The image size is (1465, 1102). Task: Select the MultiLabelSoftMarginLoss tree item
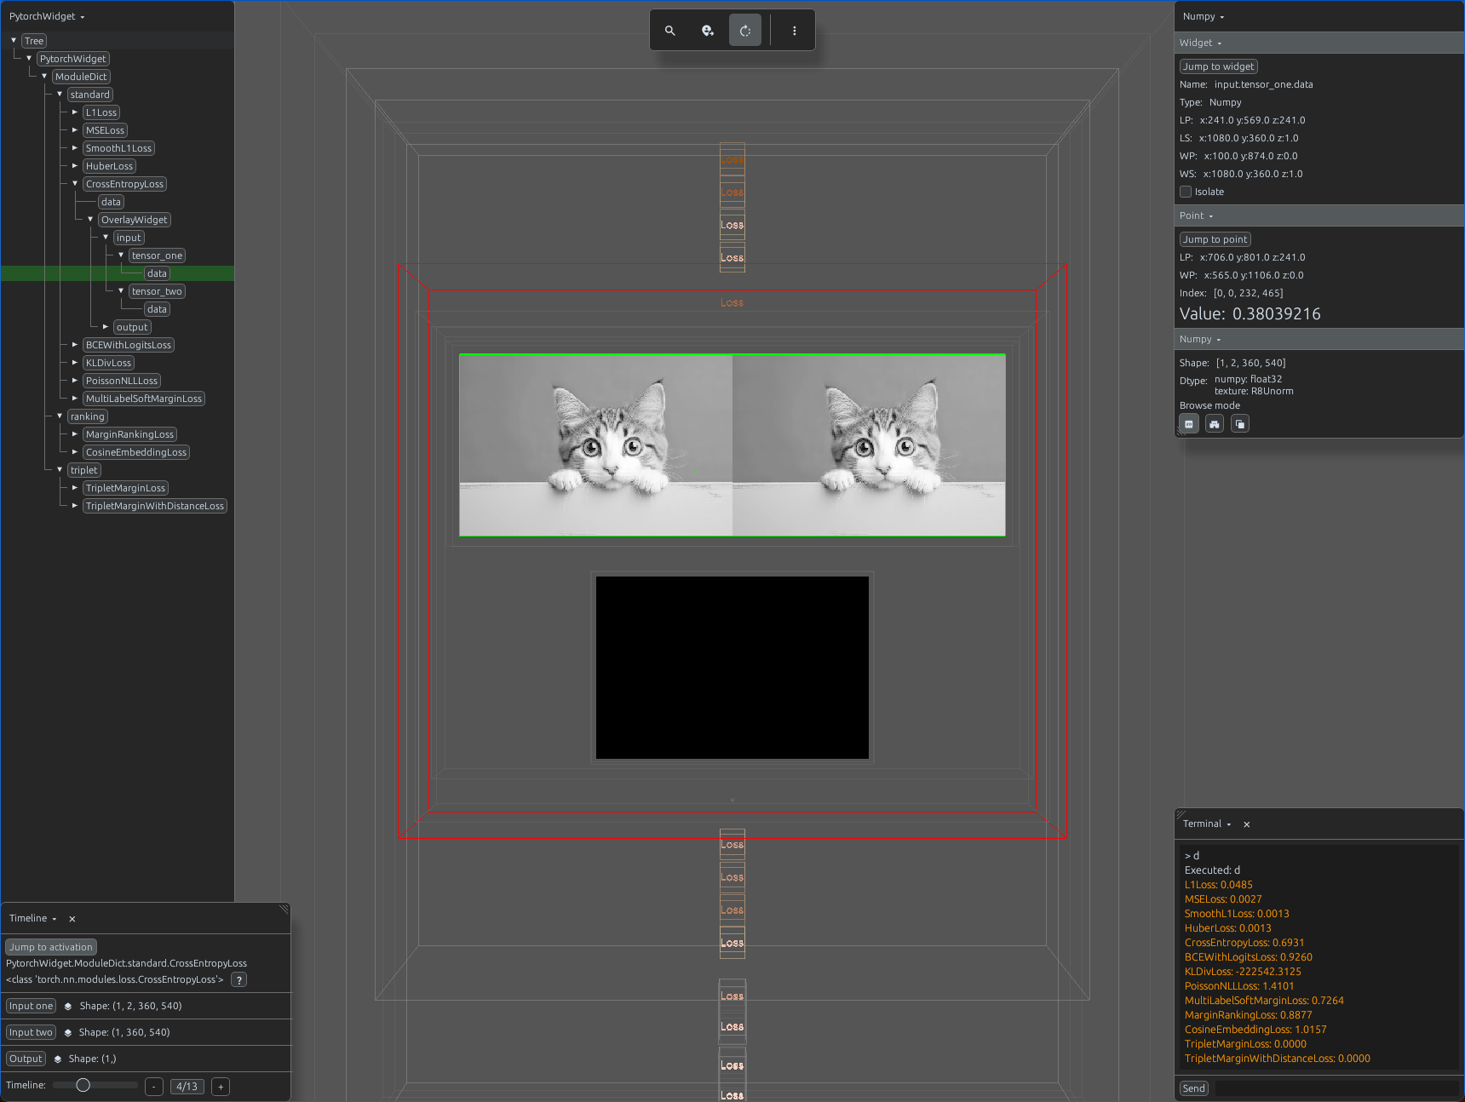(144, 399)
